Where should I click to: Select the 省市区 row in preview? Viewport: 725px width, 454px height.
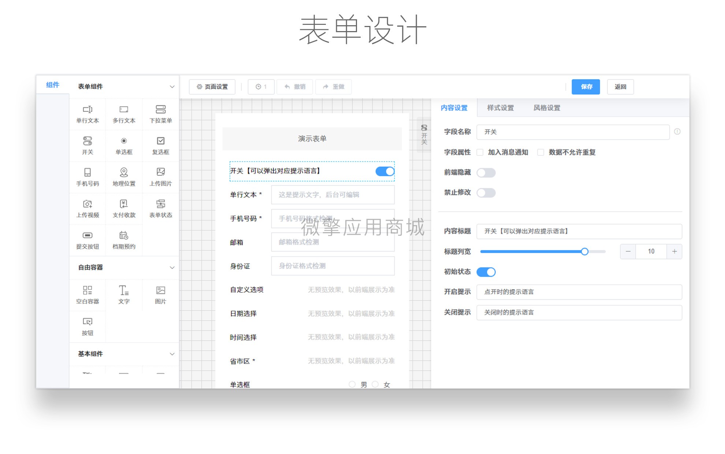pyautogui.click(x=312, y=361)
